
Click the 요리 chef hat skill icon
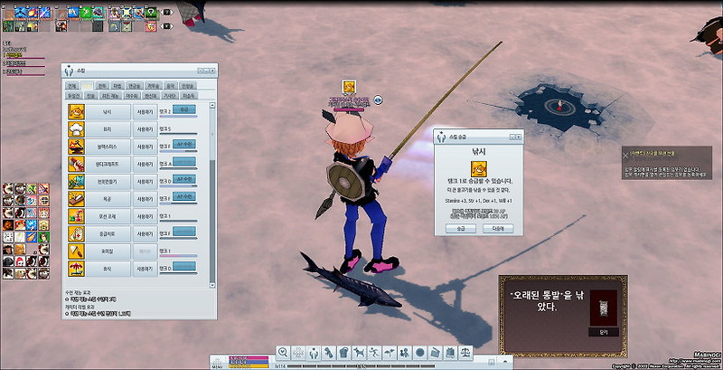pos(76,129)
